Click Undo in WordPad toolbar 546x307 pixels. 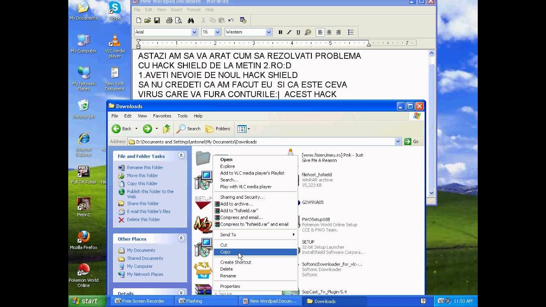pos(231,20)
